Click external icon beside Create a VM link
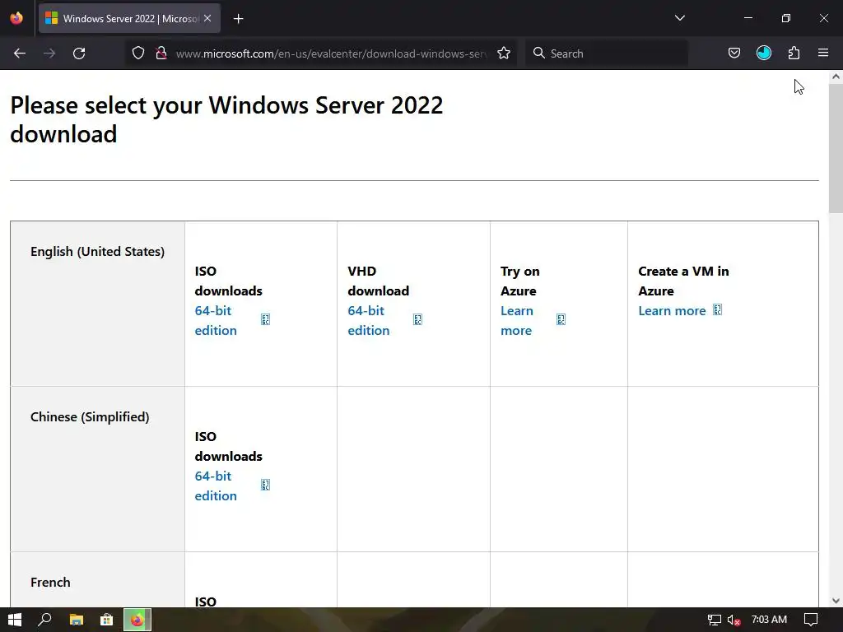The height and width of the screenshot is (632, 843). click(x=717, y=309)
